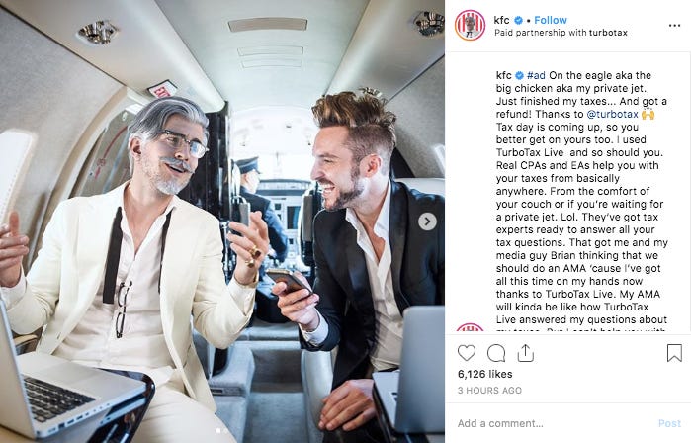Screen dimensions: 691x443
Task: View the 6,126 likes list
Action: point(484,374)
